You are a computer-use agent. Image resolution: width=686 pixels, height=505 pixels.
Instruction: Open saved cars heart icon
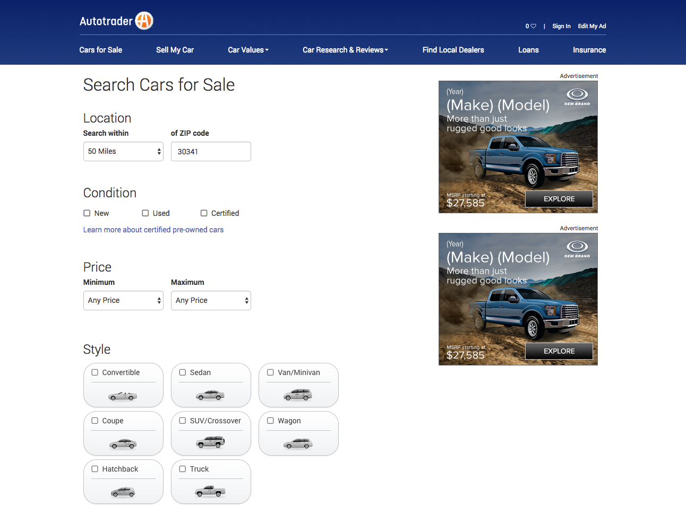click(533, 26)
